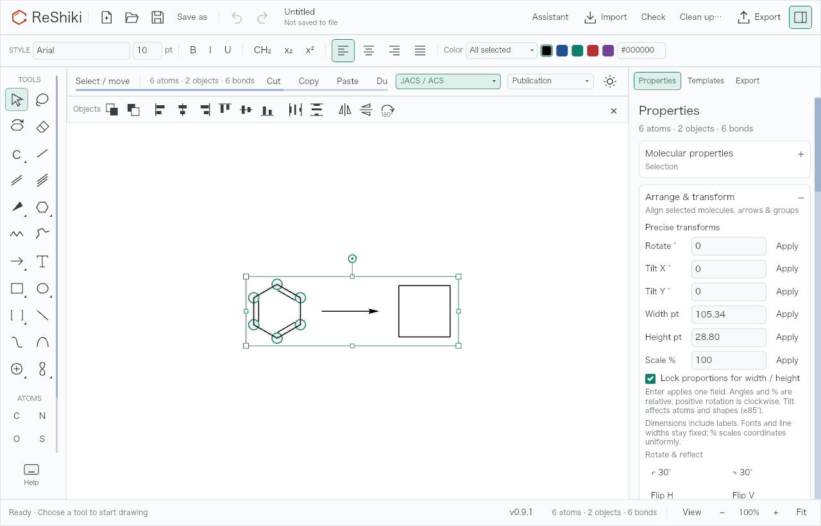821x526 pixels.
Task: Select the lasso selection tool
Action: pyautogui.click(x=42, y=99)
